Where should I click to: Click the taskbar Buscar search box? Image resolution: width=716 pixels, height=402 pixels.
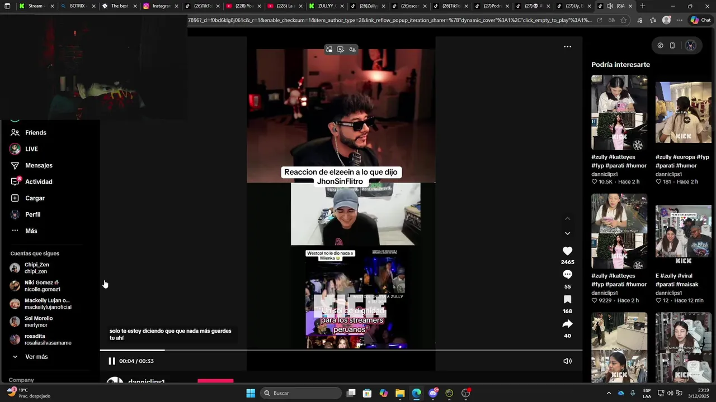(301, 393)
